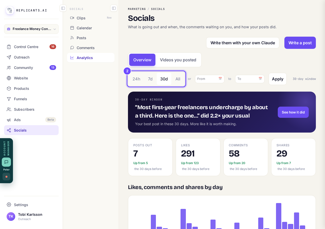Select Socials in main sidebar

[31, 130]
